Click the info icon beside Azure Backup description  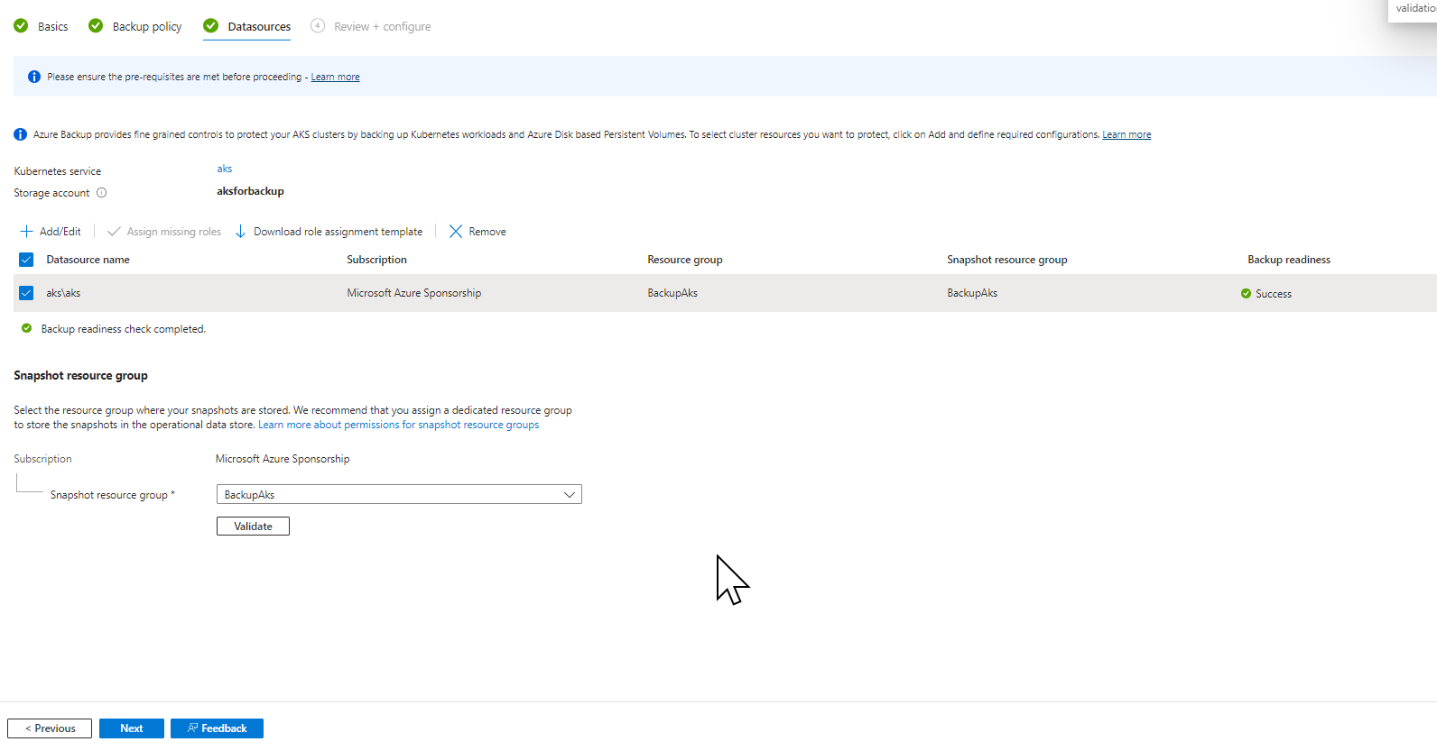(20, 134)
